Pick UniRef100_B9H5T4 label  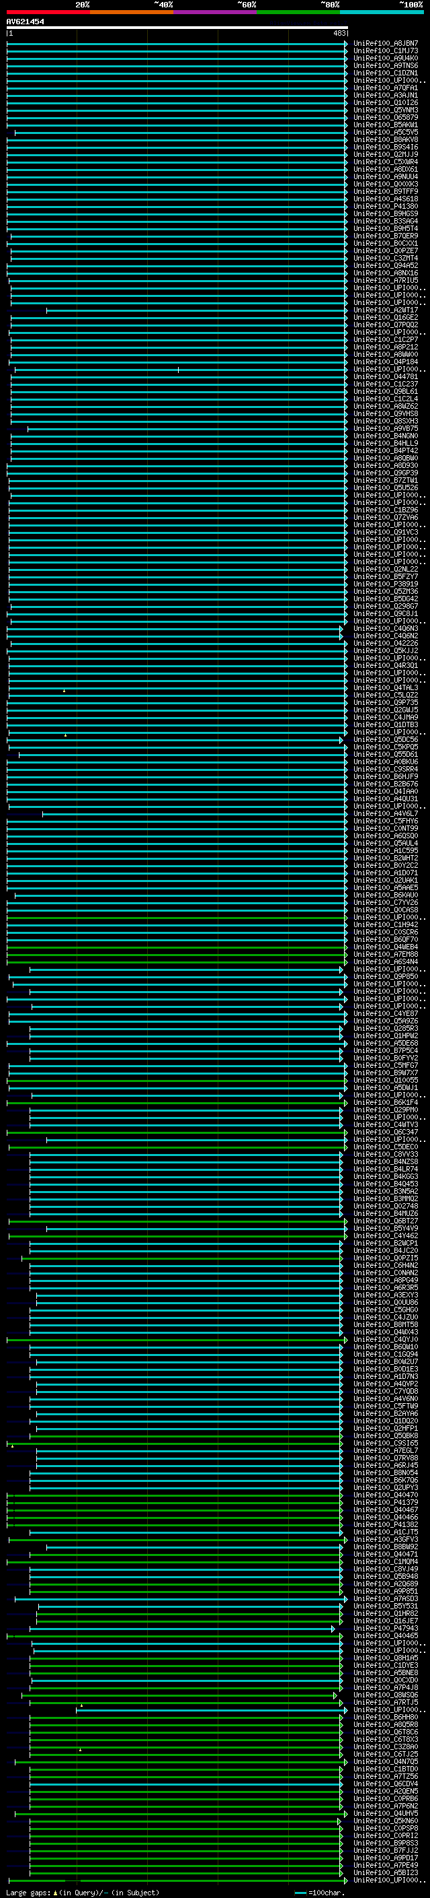coord(386,228)
